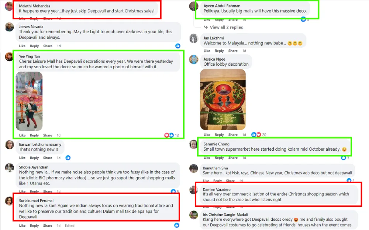369x230 pixels.
Task: Open Jessica Ngee's kolam decoration photo
Action: (x=223, y=99)
